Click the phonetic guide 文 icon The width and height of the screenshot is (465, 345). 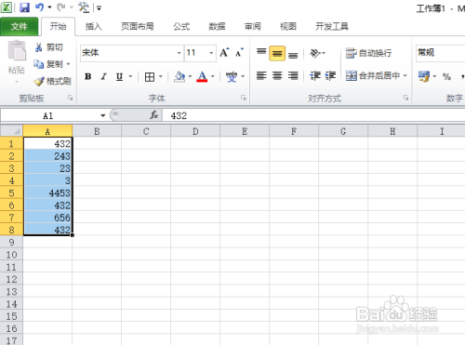pos(232,76)
